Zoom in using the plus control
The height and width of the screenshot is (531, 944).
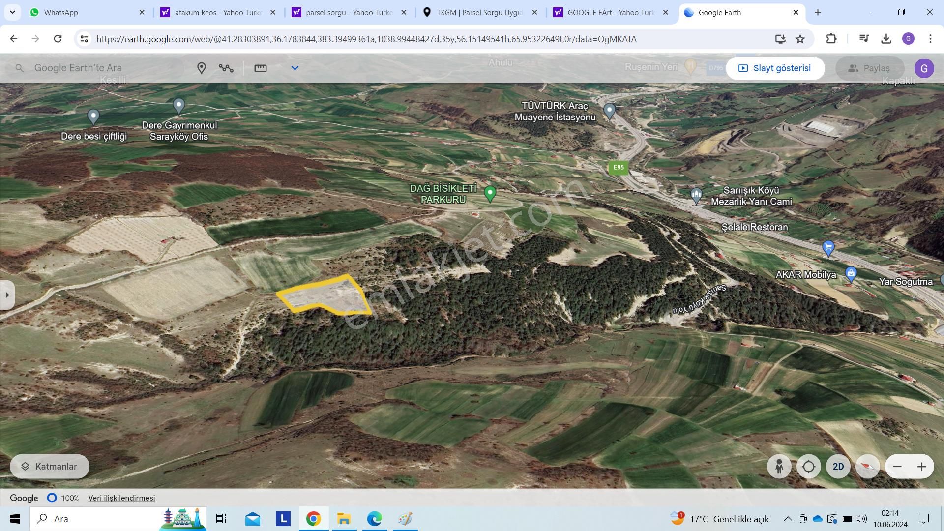(922, 466)
